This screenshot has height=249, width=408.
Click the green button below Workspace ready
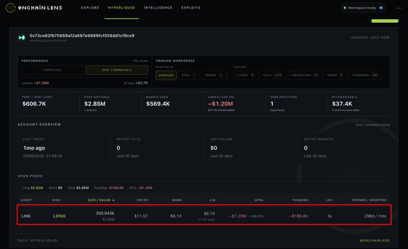coord(385,20)
